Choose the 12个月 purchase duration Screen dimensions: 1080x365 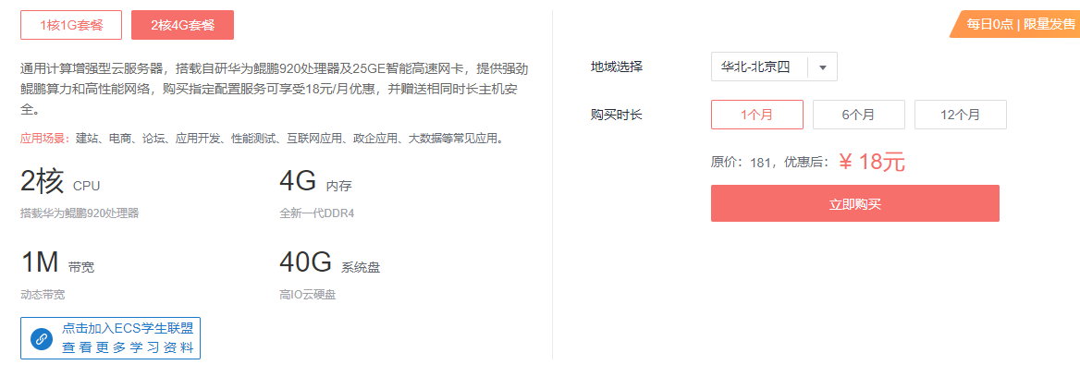960,115
